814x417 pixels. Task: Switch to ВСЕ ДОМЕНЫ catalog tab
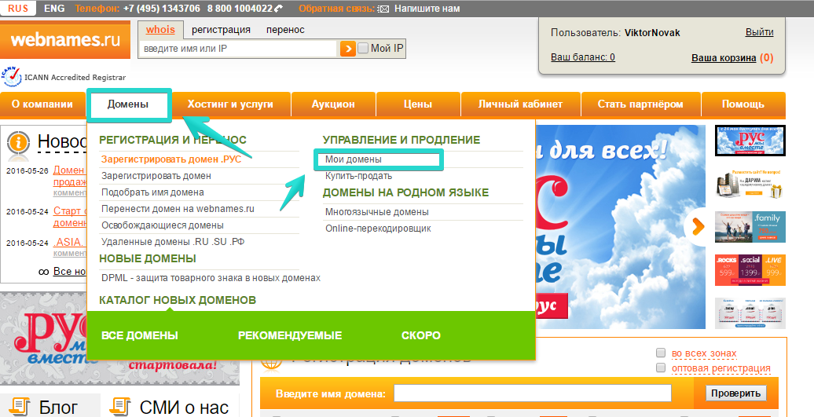coord(140,335)
